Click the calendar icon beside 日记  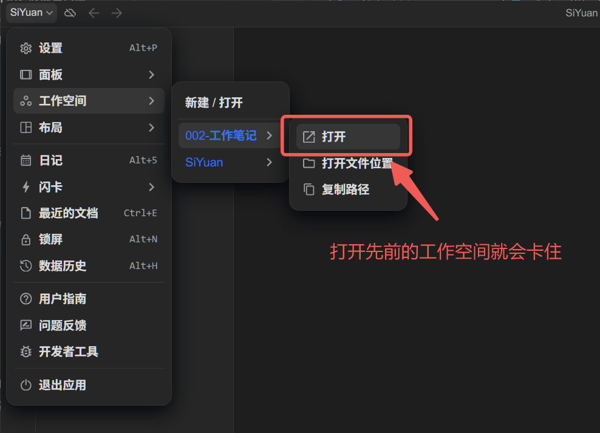pyautogui.click(x=26, y=160)
